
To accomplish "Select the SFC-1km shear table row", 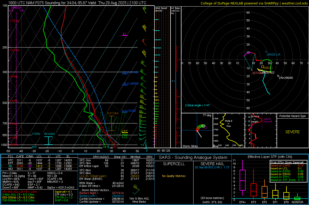I will [x=117, y=160].
